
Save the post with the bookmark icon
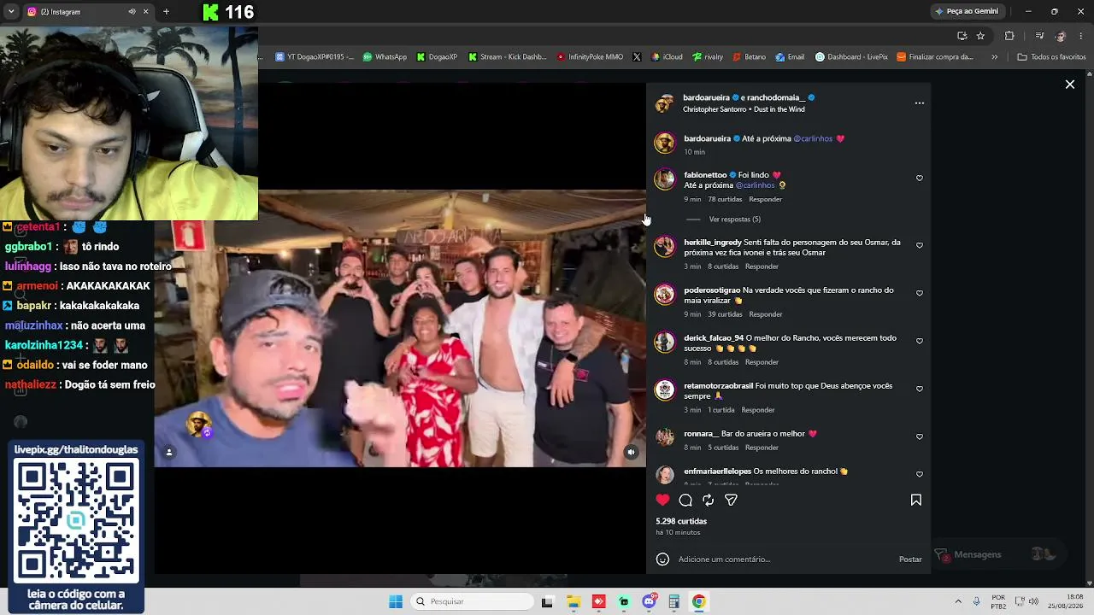click(916, 500)
